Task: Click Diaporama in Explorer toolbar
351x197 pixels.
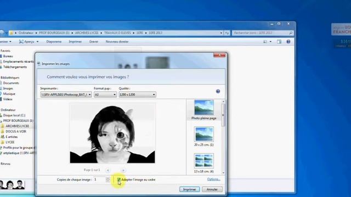Action: (x=54, y=42)
